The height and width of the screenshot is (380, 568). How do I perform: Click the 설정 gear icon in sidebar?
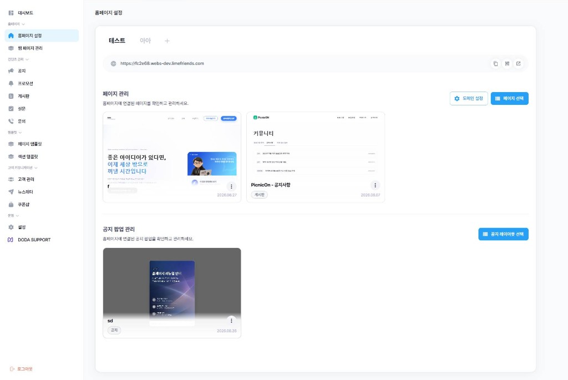[x=11, y=227]
